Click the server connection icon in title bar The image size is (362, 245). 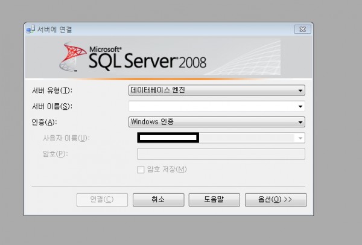(31, 30)
